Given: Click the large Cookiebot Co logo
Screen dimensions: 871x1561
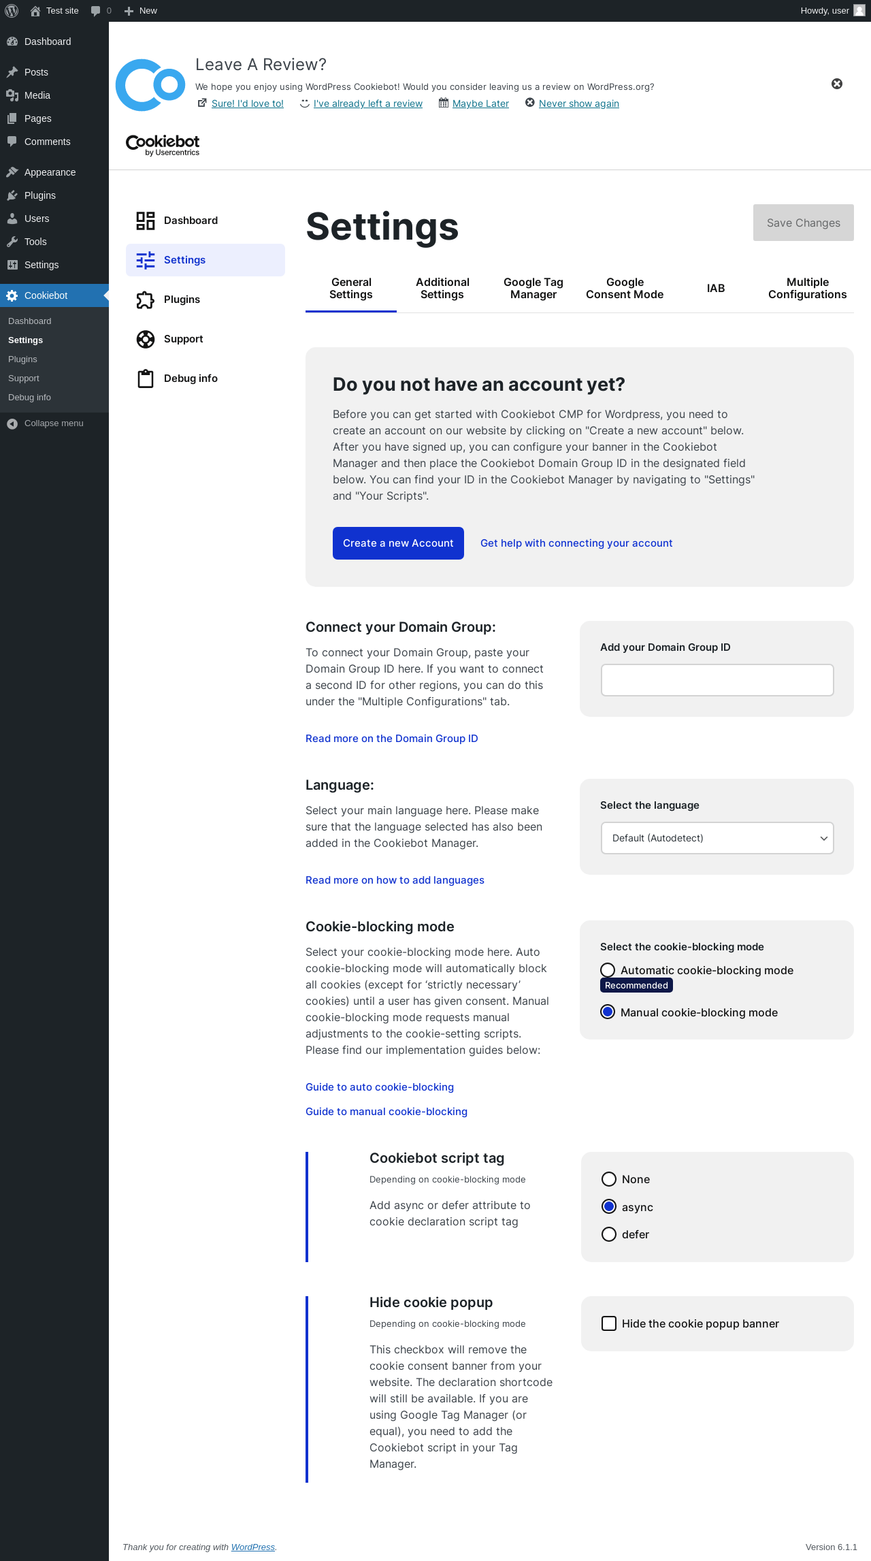Looking at the screenshot, I should click(150, 85).
